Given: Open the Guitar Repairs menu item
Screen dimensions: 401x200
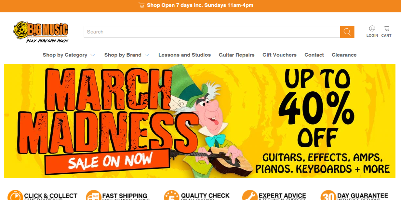Looking at the screenshot, I should tap(237, 55).
